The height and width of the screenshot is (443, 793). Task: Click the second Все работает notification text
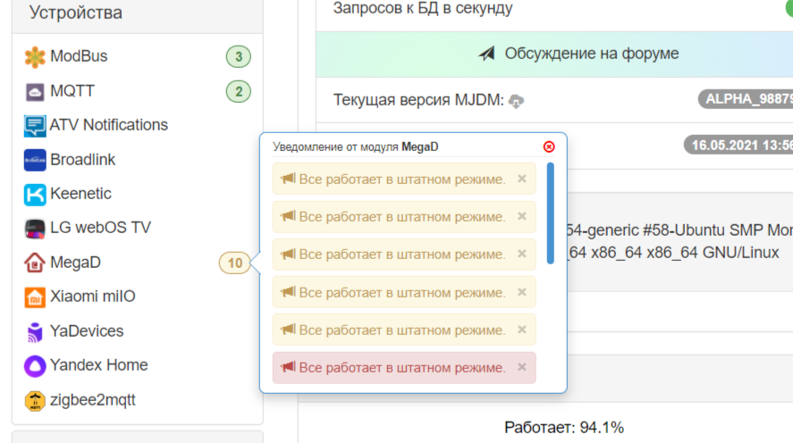coord(402,217)
